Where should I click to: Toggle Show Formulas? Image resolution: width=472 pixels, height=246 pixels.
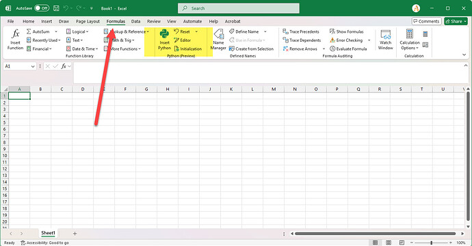click(x=346, y=31)
